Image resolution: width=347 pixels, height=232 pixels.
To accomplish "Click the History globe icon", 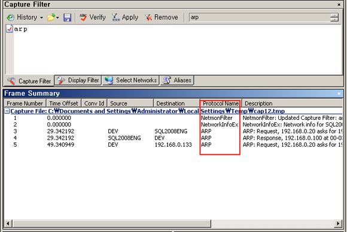I will pyautogui.click(x=10, y=17).
